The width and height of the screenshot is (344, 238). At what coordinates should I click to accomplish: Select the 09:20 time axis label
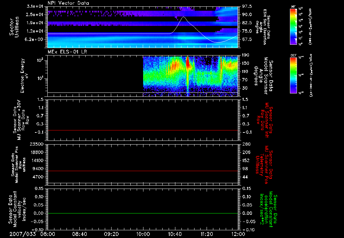(111, 234)
